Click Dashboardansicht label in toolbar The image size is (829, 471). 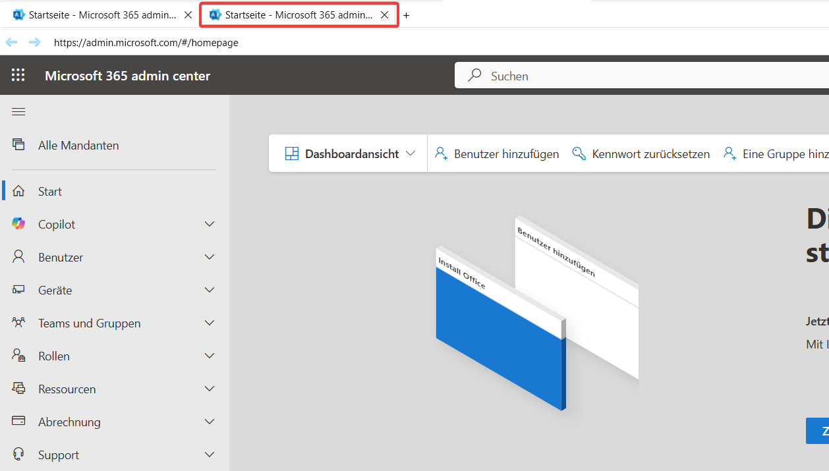click(352, 154)
